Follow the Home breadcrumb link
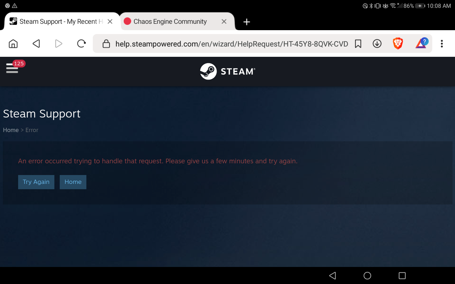 (x=11, y=130)
